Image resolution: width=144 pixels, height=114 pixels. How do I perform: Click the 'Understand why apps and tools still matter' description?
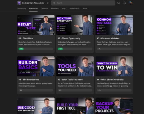(74, 43)
